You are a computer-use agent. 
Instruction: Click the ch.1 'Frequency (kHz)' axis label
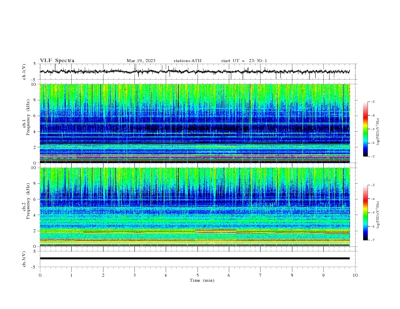click(28, 118)
